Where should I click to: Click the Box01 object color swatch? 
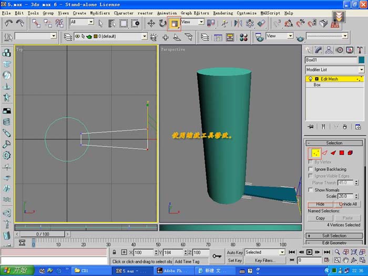tap(362, 60)
